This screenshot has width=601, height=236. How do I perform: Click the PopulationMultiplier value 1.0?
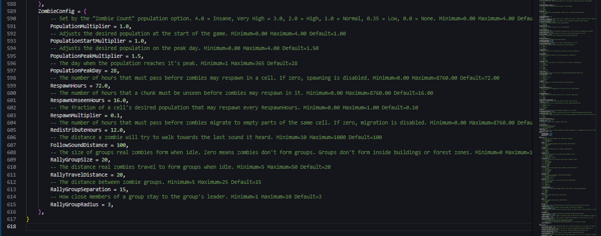125,27
